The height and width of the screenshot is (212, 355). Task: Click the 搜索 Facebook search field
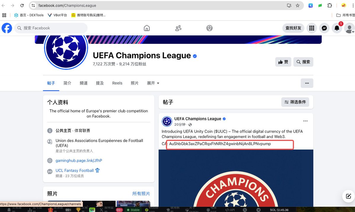tap(51, 28)
